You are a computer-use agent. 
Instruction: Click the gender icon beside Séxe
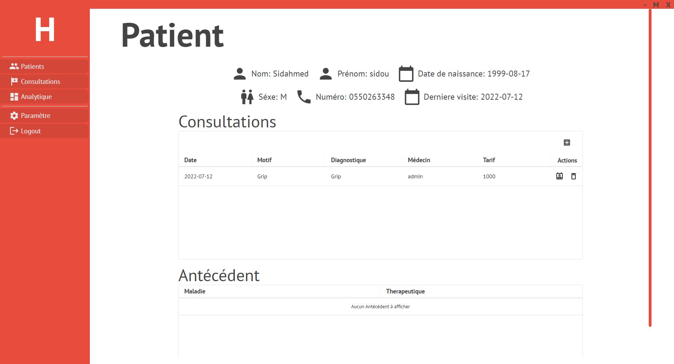coord(247,97)
